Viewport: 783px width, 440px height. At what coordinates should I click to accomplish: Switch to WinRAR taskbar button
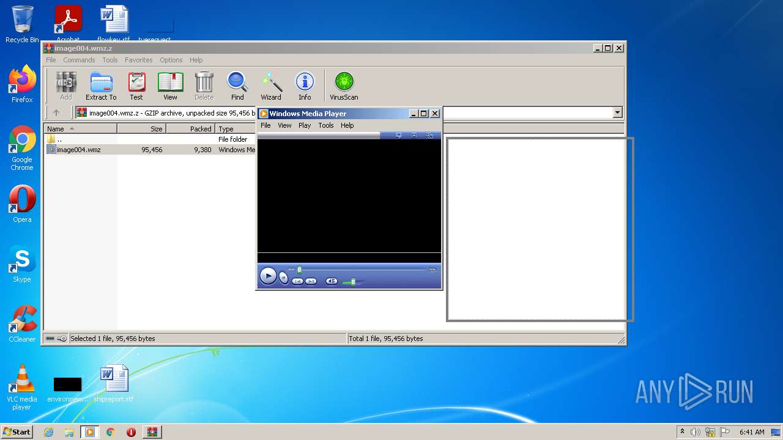152,432
